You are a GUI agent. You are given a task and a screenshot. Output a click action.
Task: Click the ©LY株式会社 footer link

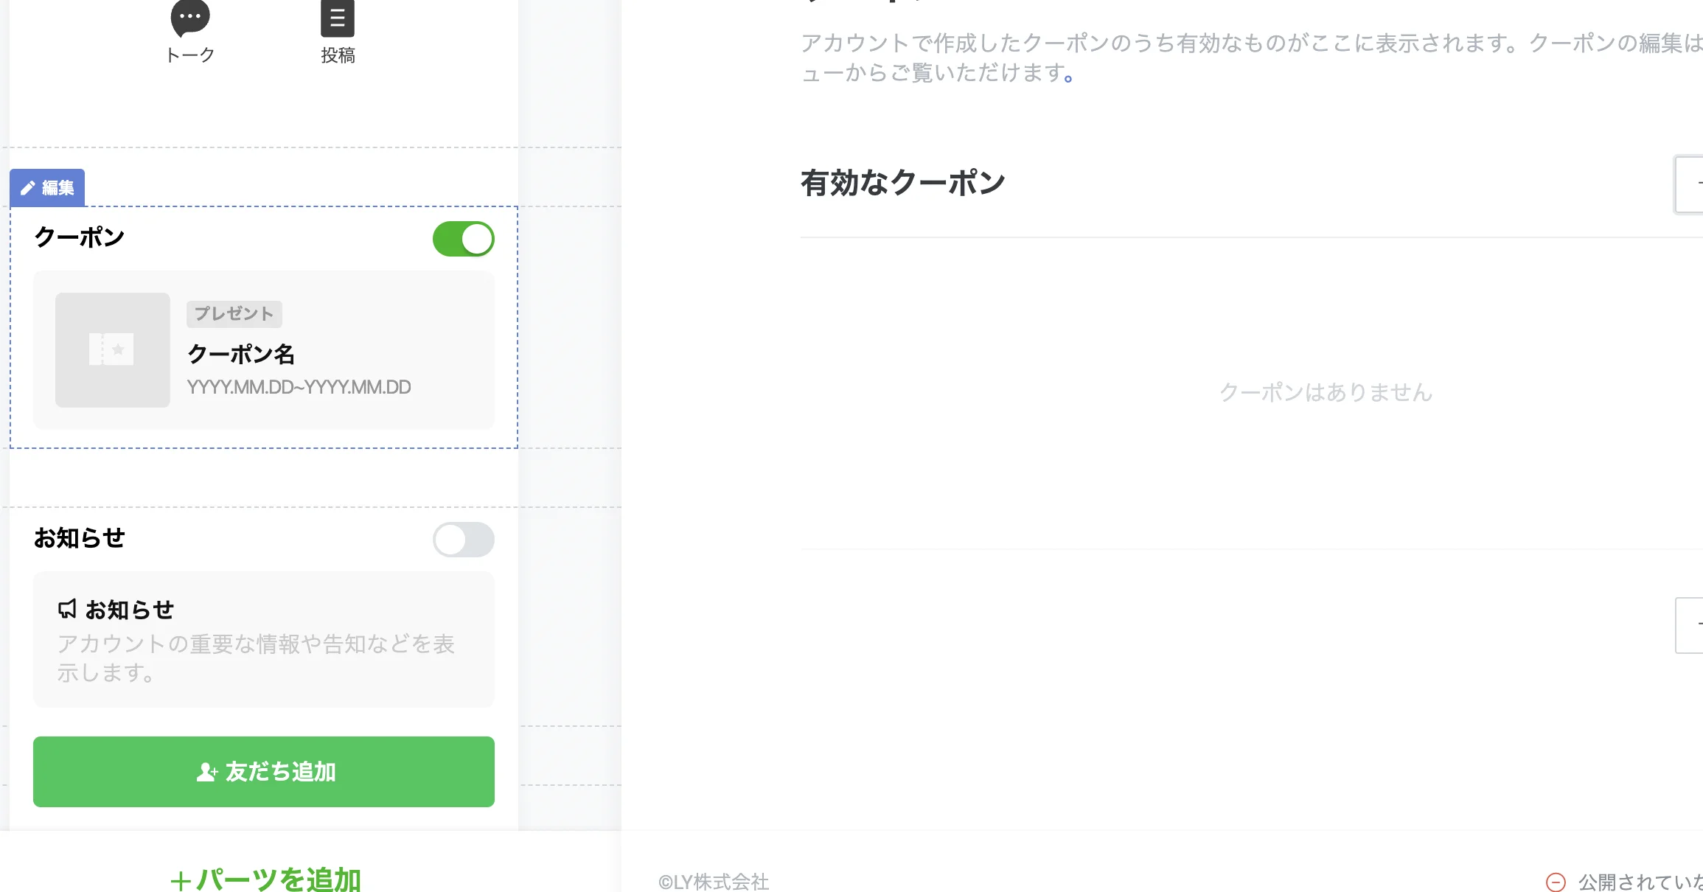pyautogui.click(x=714, y=882)
